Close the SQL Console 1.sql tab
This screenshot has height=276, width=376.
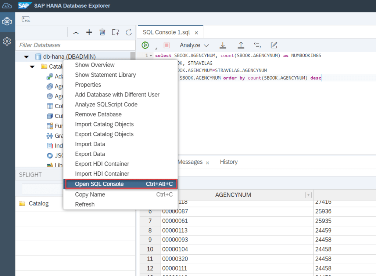(x=196, y=33)
